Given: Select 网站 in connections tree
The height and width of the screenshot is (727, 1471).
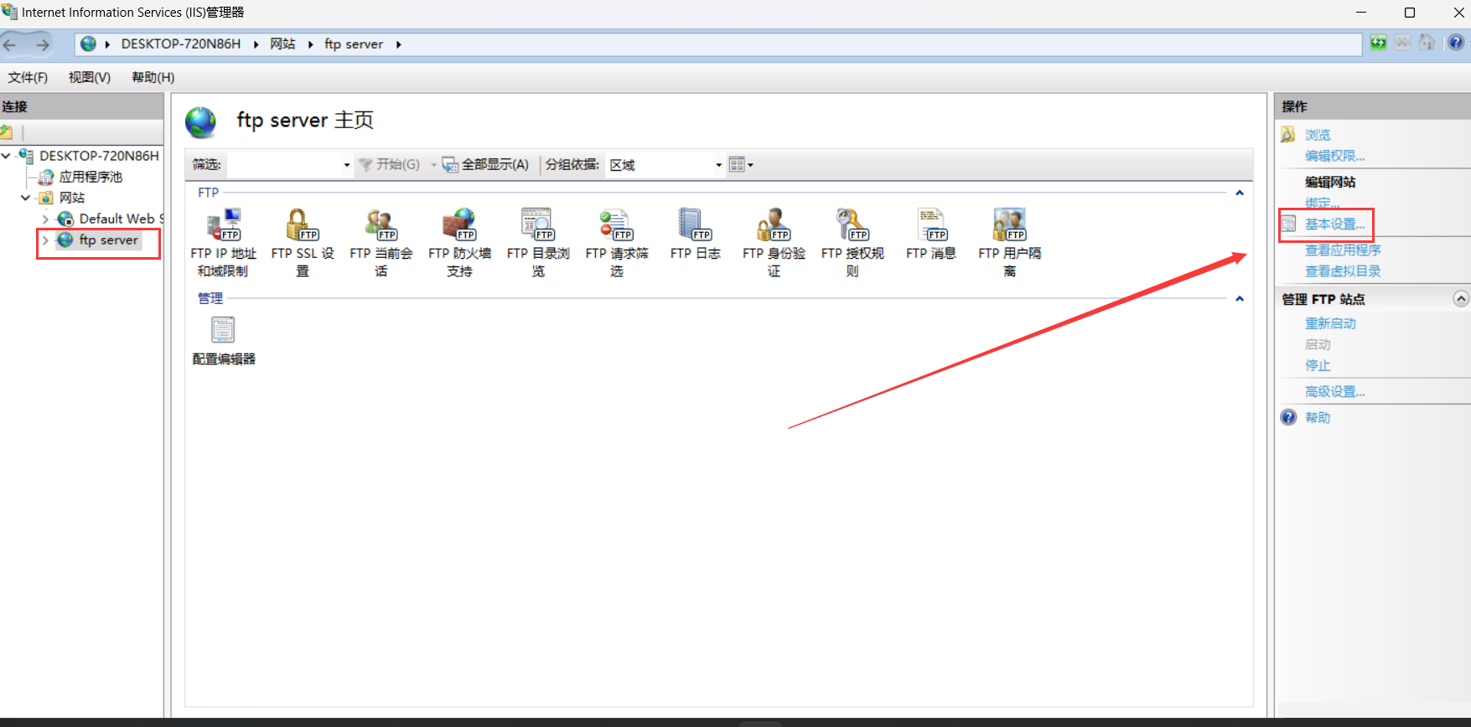Looking at the screenshot, I should click(72, 198).
